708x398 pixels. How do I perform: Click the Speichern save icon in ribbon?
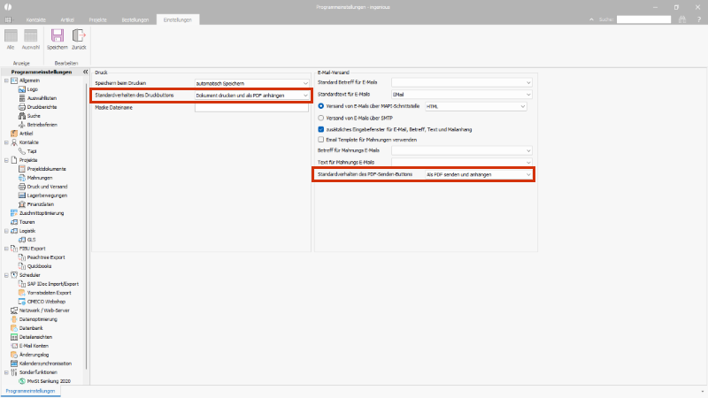58,37
